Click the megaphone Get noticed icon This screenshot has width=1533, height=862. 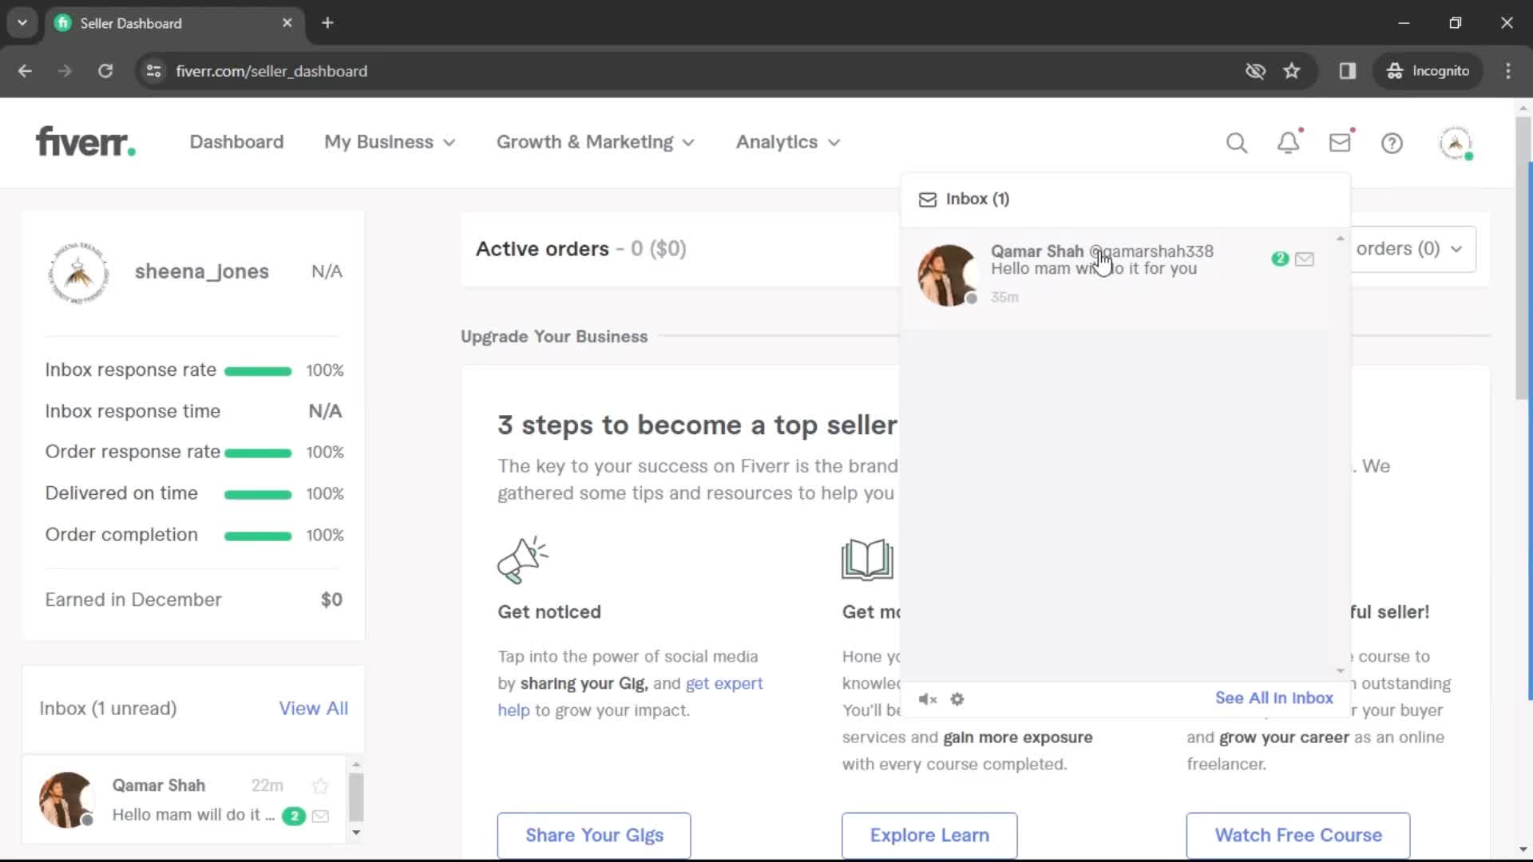click(522, 560)
